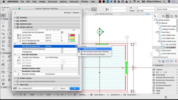
Task: Choose Nothing from the popup list
Action: click(95, 46)
